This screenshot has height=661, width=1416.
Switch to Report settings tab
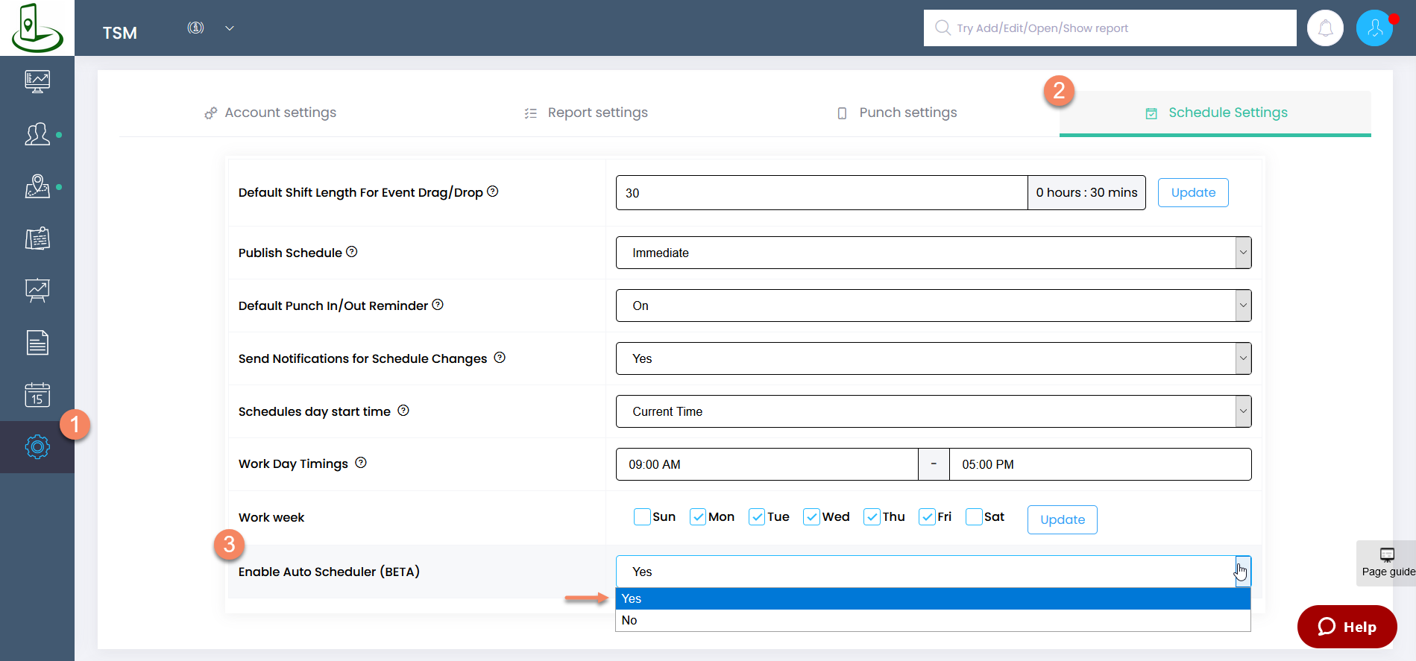pyautogui.click(x=586, y=113)
